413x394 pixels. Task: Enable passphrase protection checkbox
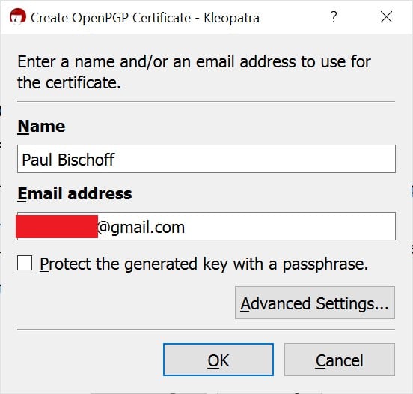(25, 263)
